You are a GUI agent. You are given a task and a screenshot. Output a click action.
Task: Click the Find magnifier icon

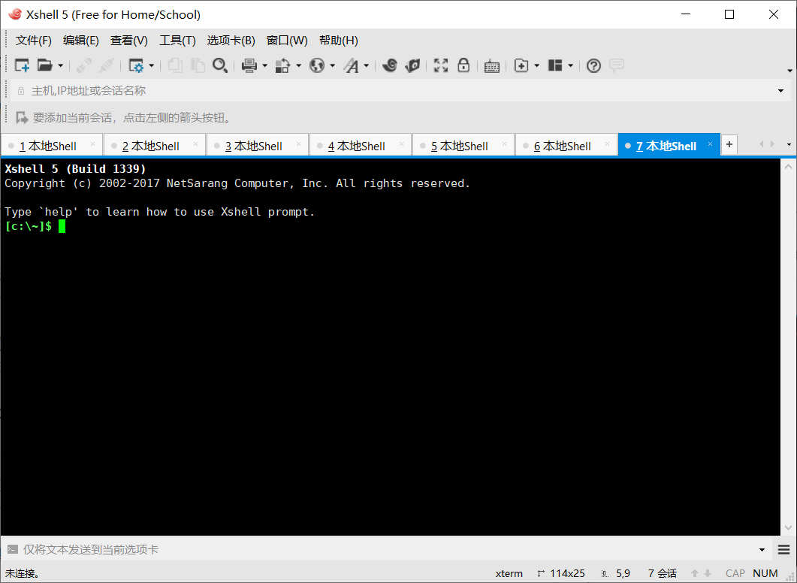click(220, 65)
